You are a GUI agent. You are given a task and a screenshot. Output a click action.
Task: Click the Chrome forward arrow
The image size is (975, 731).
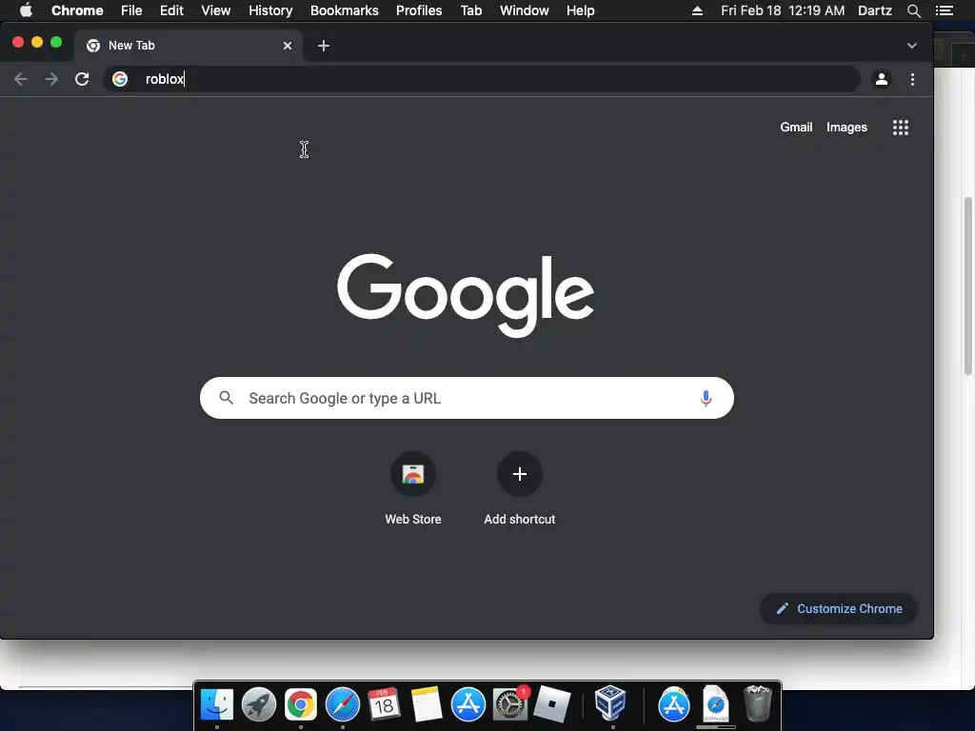point(51,79)
